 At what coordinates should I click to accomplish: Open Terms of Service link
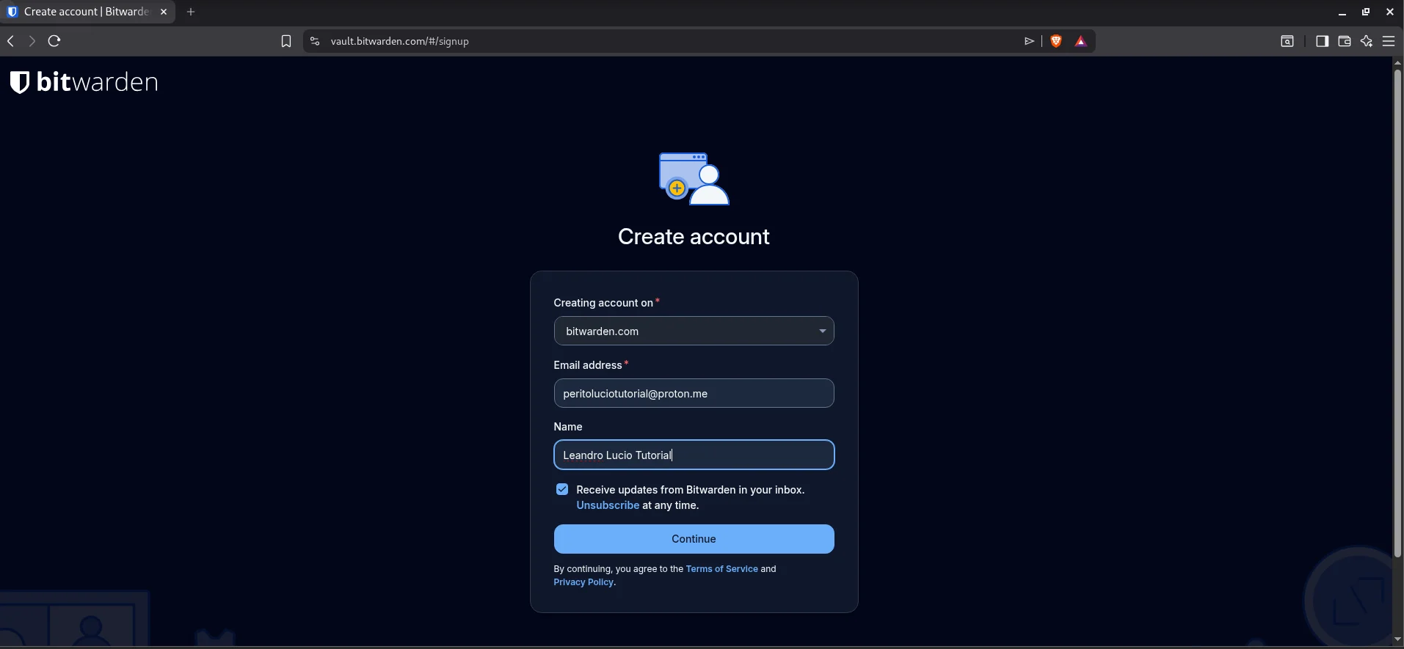click(721, 569)
